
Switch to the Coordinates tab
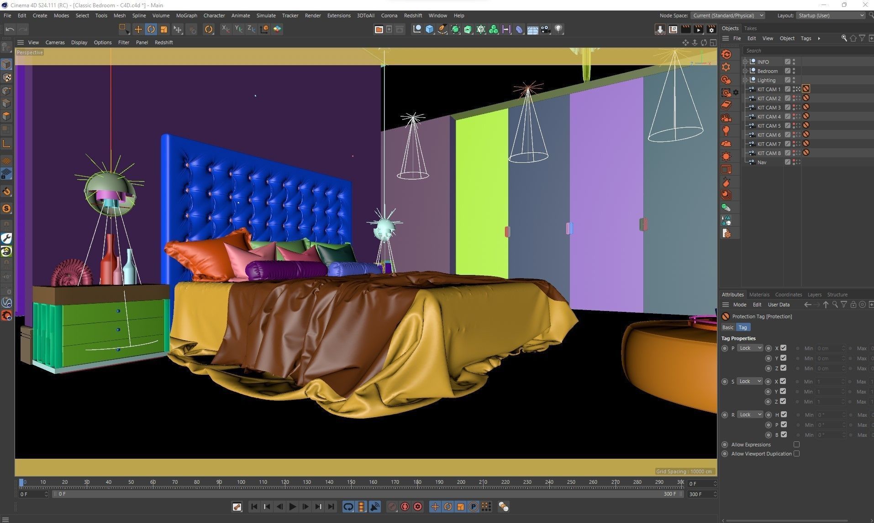click(788, 295)
